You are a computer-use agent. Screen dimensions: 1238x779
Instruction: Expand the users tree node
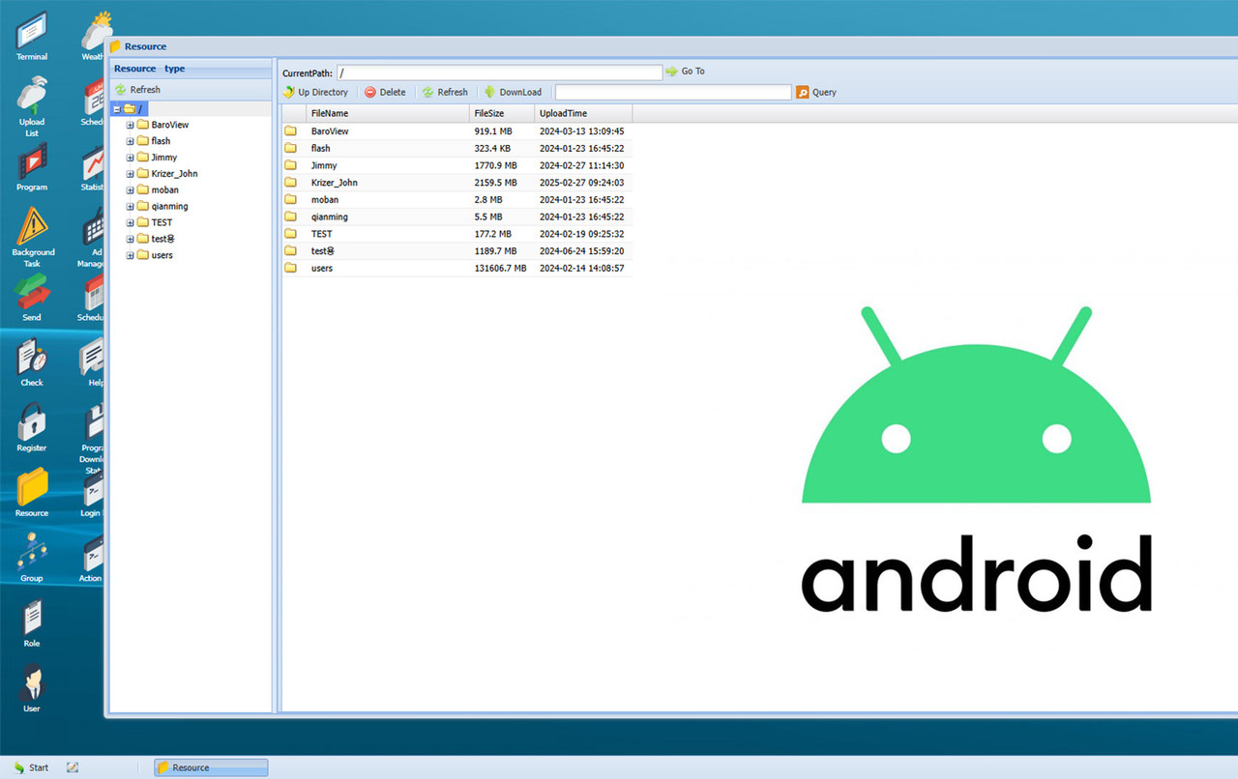click(x=131, y=255)
